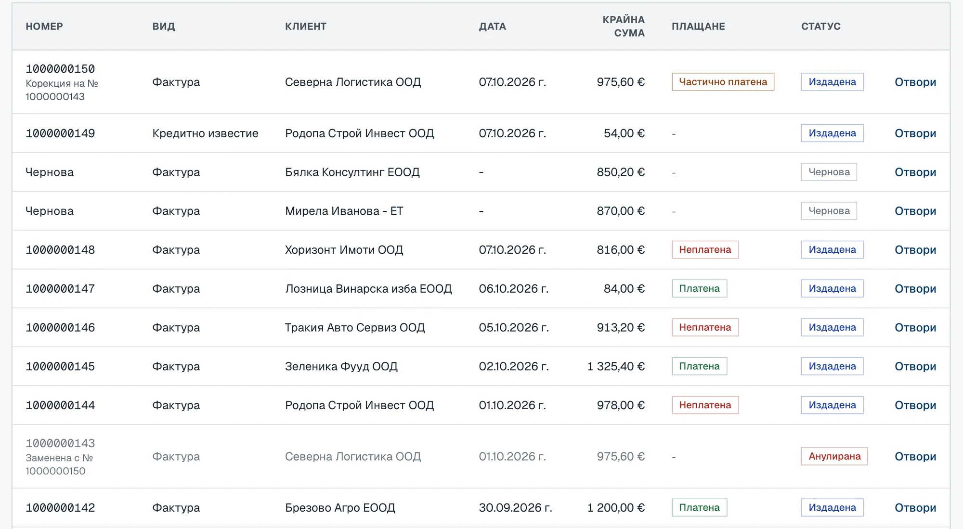Click client name Тракия Авто Сервиз ООД
Image resolution: width=963 pixels, height=529 pixels.
coord(355,327)
